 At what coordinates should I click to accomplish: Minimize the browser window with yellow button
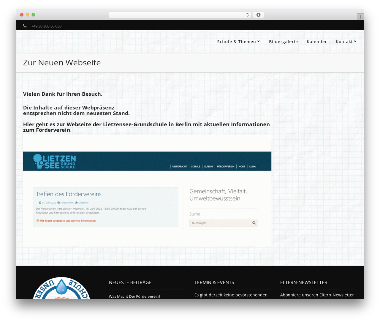28,15
